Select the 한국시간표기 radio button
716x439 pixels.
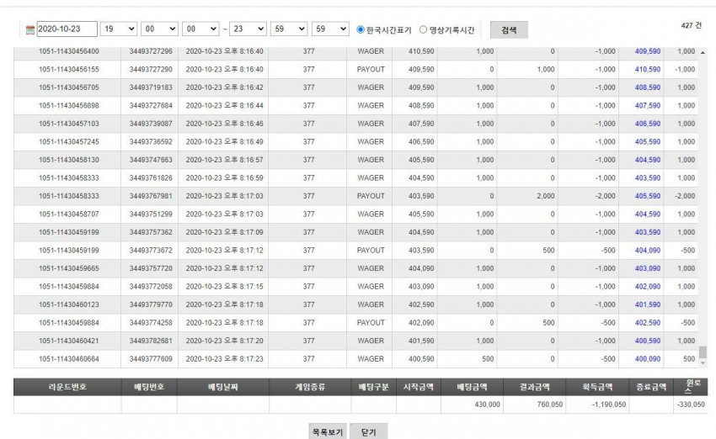coord(361,29)
